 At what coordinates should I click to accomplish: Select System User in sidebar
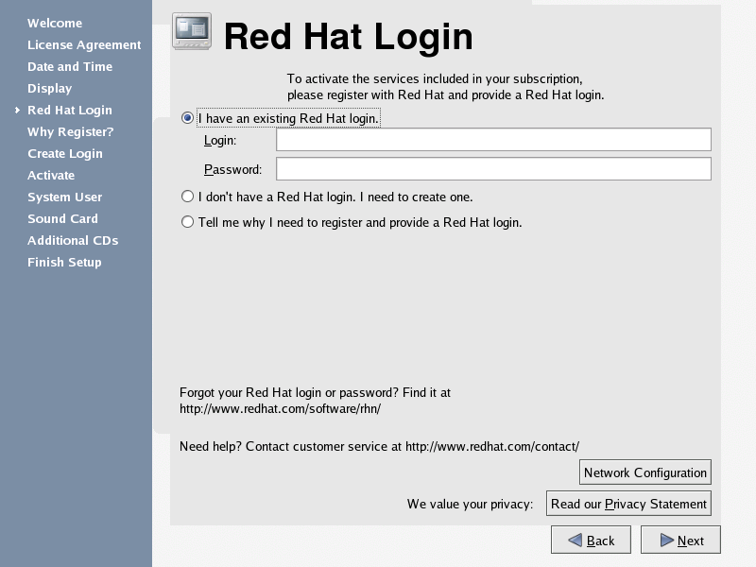65,198
